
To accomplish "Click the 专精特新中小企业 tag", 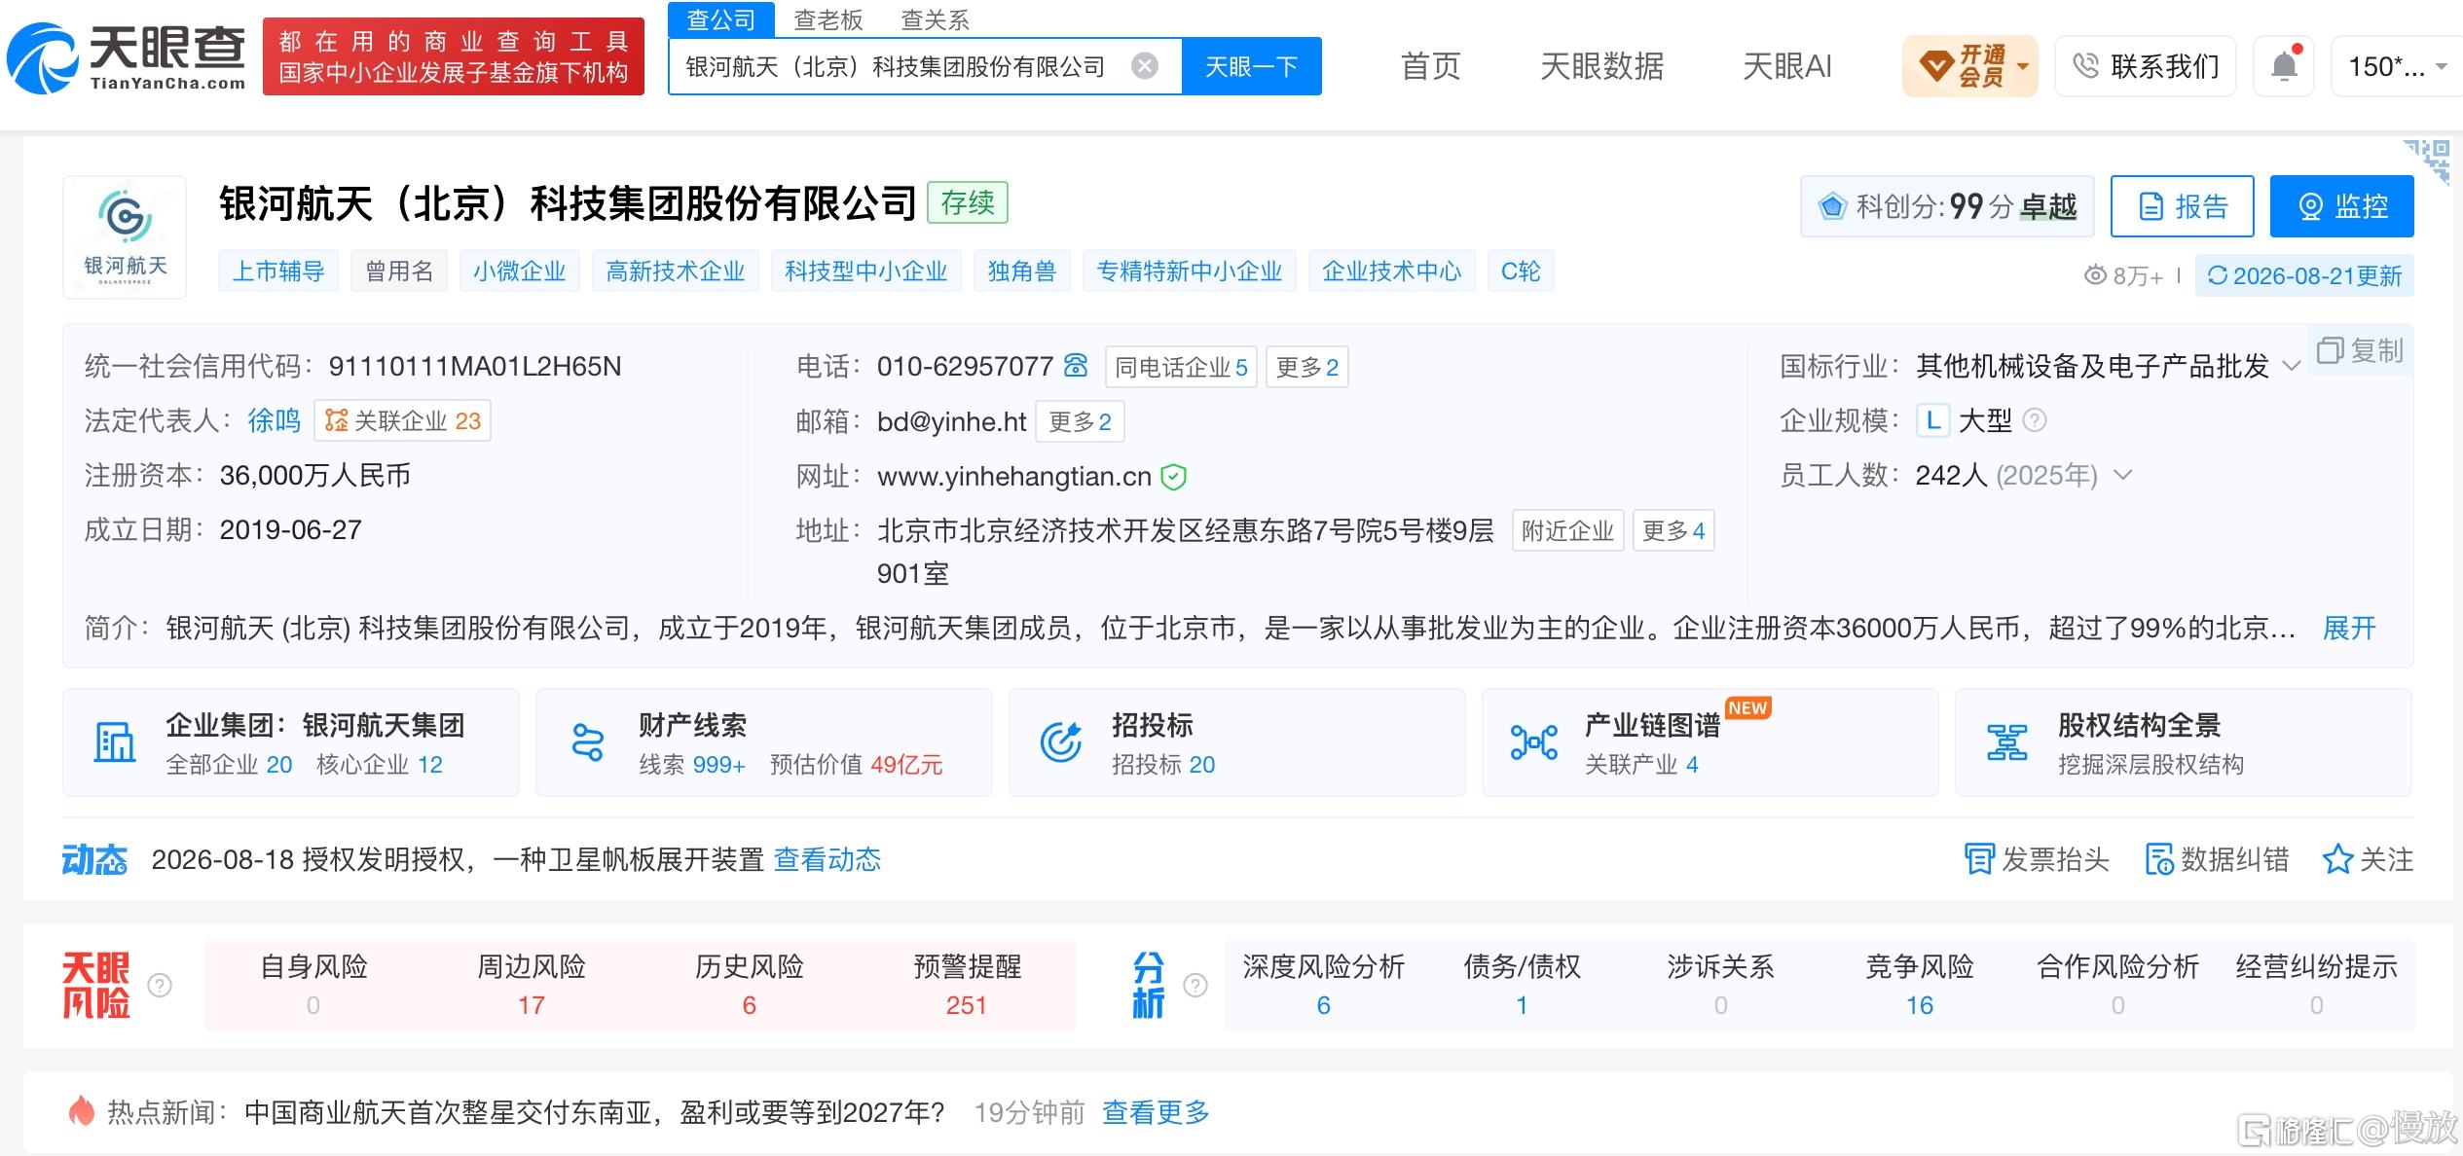I will pos(1189,271).
